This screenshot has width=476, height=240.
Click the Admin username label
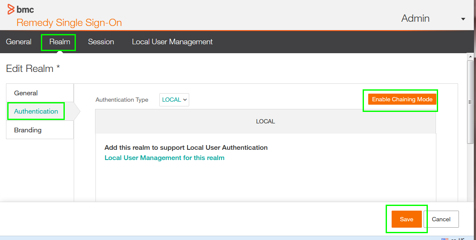click(415, 18)
